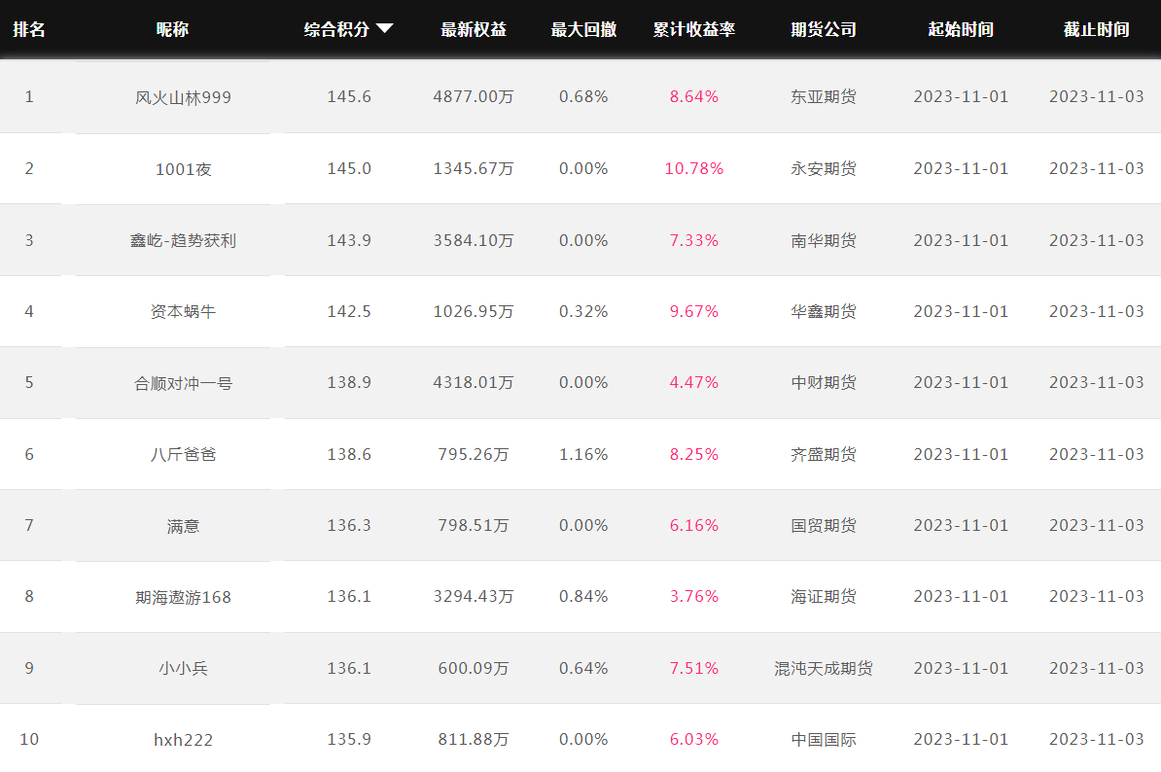Click the 最新权益 column header
This screenshot has height=772, width=1161.
pos(474,29)
